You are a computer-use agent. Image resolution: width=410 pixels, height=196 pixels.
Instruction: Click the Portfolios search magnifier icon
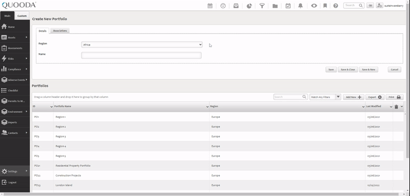[304, 97]
